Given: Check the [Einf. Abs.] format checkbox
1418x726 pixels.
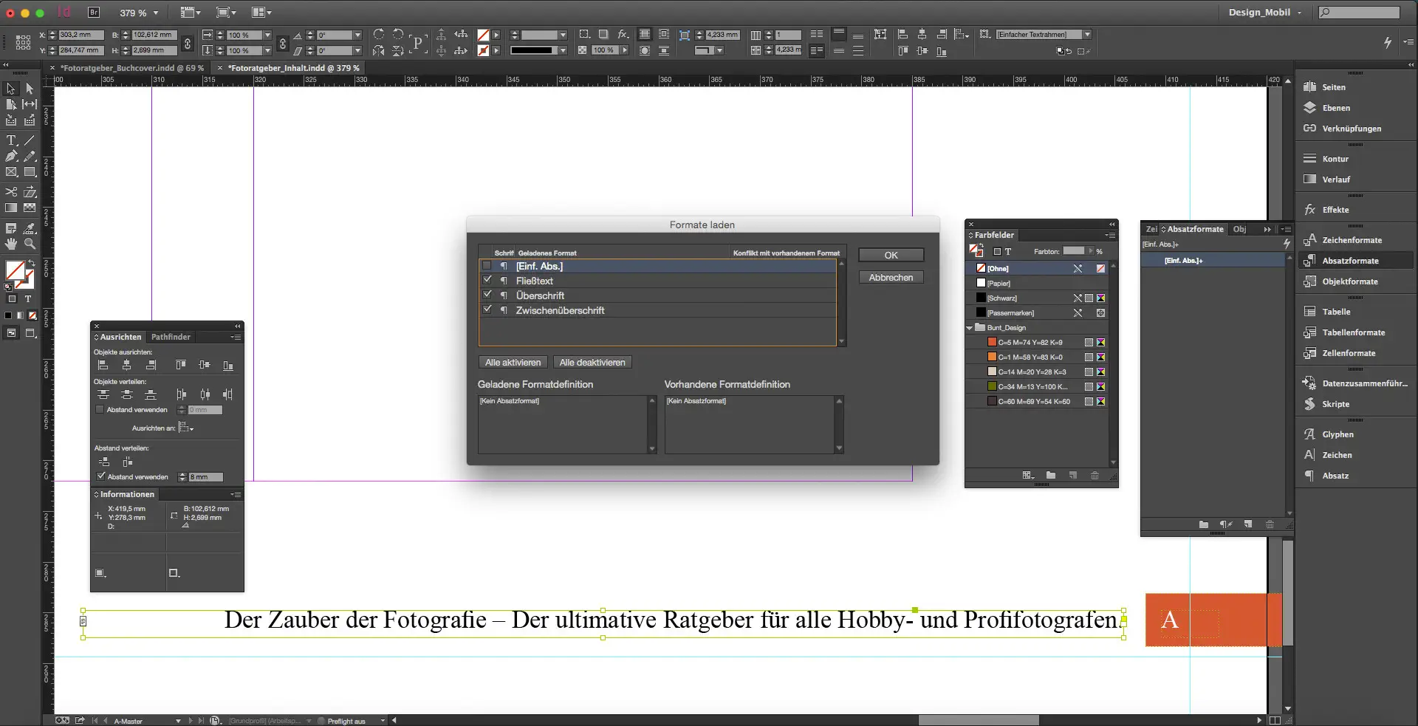Looking at the screenshot, I should [487, 265].
